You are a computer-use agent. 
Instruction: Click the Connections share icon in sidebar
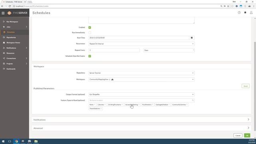coord(4,58)
